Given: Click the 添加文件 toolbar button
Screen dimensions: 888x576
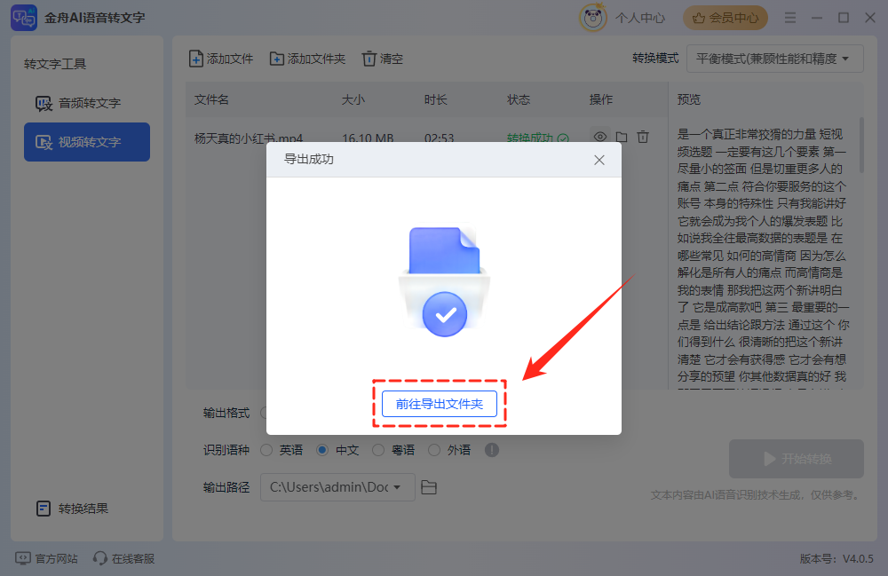Looking at the screenshot, I should pyautogui.click(x=221, y=59).
